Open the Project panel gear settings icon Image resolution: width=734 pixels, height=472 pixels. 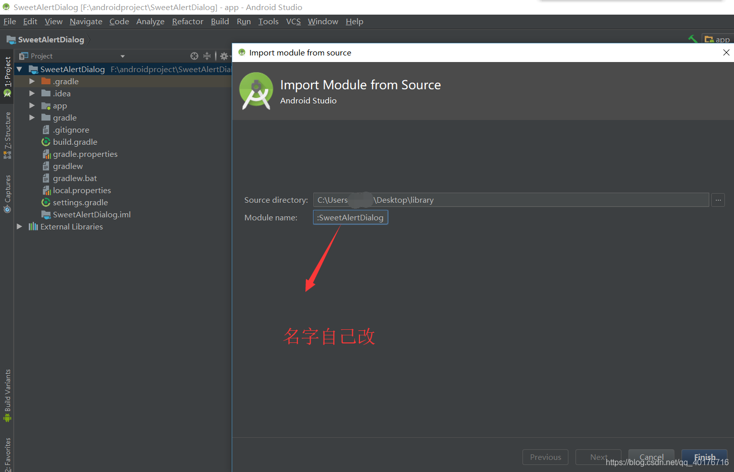click(224, 56)
